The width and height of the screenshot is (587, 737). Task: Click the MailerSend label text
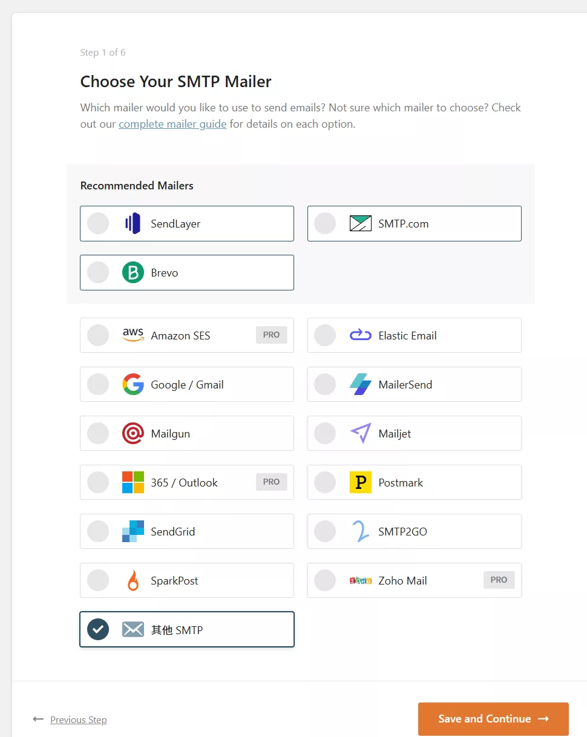pyautogui.click(x=405, y=385)
